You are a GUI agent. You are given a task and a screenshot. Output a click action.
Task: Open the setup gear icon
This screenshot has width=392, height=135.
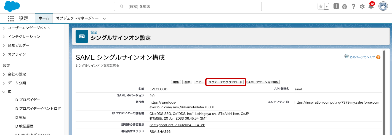pyautogui.click(x=362, y=7)
